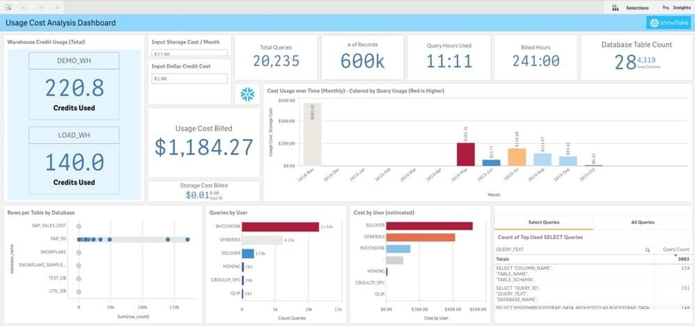Select the SELECT "QUERY_ID" query row
Screen dimensions: 695x326
point(593,294)
